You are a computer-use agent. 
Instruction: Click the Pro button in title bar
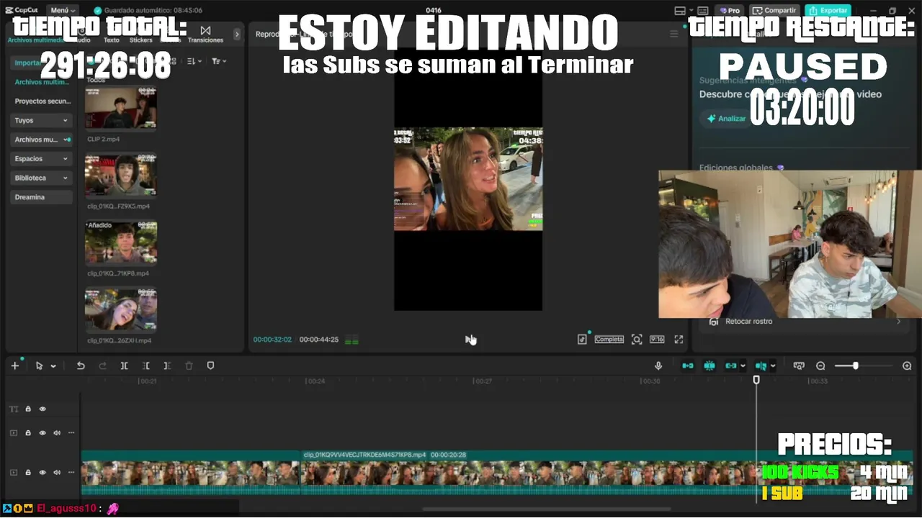pyautogui.click(x=729, y=10)
